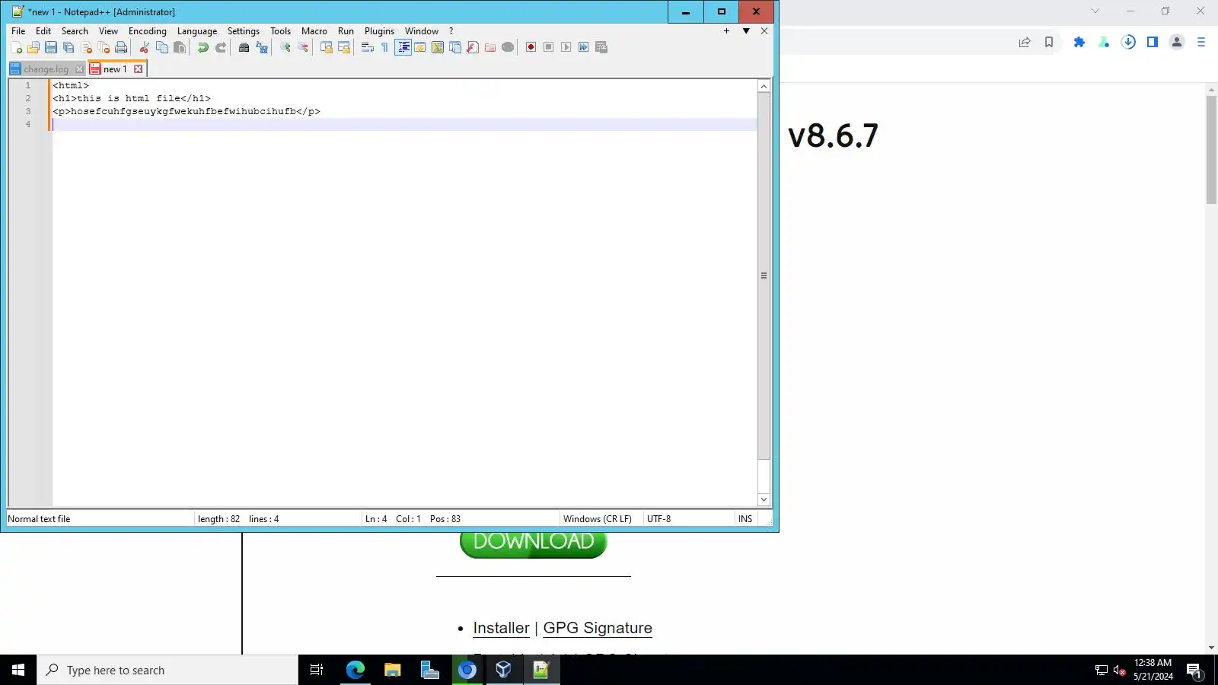Open the Language menu

pyautogui.click(x=197, y=31)
